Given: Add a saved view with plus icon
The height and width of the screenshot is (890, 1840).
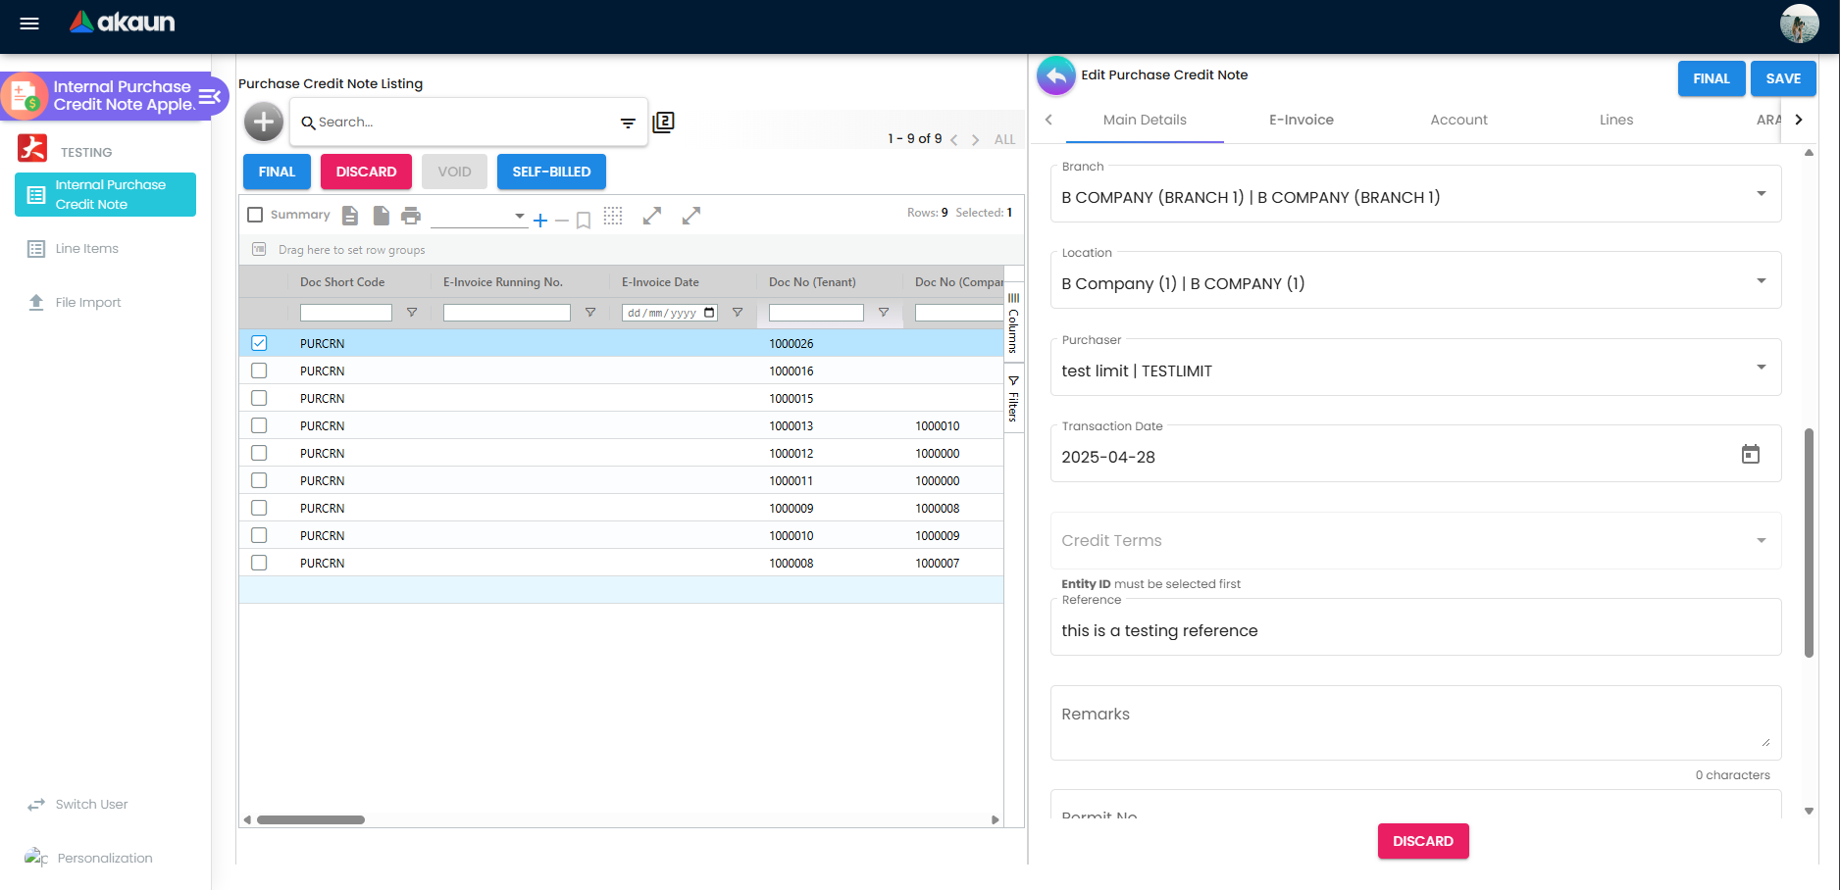Looking at the screenshot, I should click(x=540, y=221).
